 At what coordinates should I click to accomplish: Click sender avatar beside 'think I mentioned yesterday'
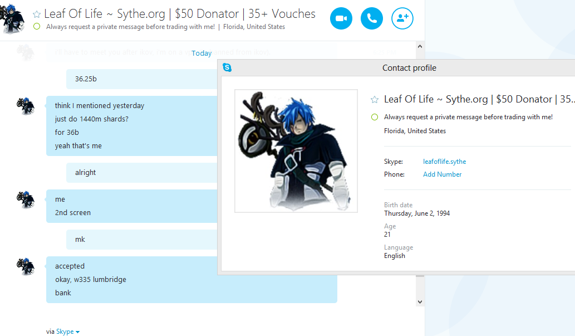(x=26, y=106)
